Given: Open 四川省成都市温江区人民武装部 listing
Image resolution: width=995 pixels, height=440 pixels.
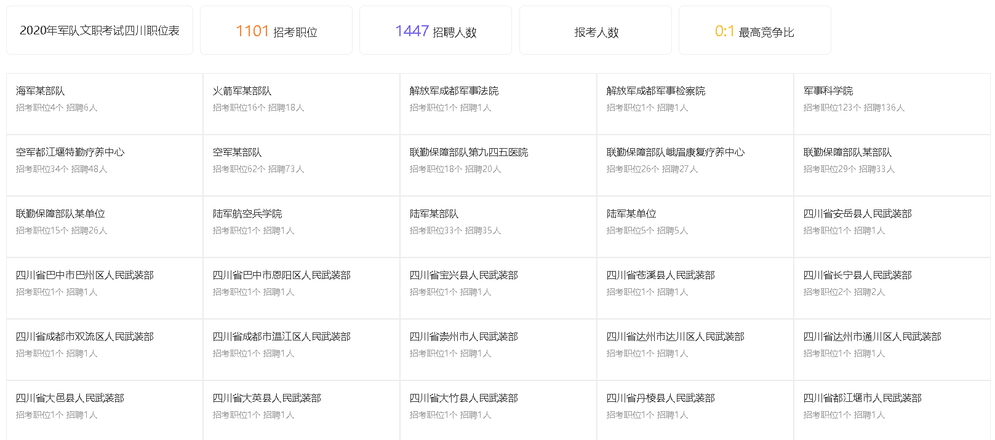Looking at the screenshot, I should pos(301,349).
